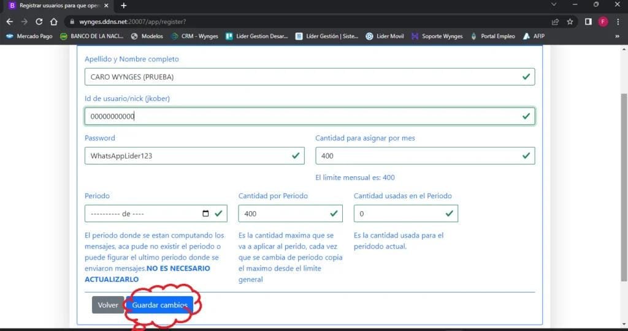The image size is (628, 331).
Task: Expand the hidden bookmarks overflow chevron
Action: [x=617, y=36]
